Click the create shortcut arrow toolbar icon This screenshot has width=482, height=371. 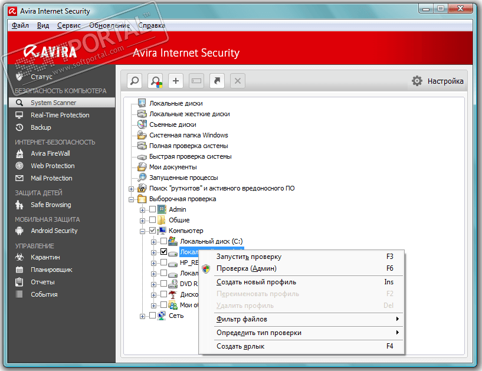[x=217, y=81]
